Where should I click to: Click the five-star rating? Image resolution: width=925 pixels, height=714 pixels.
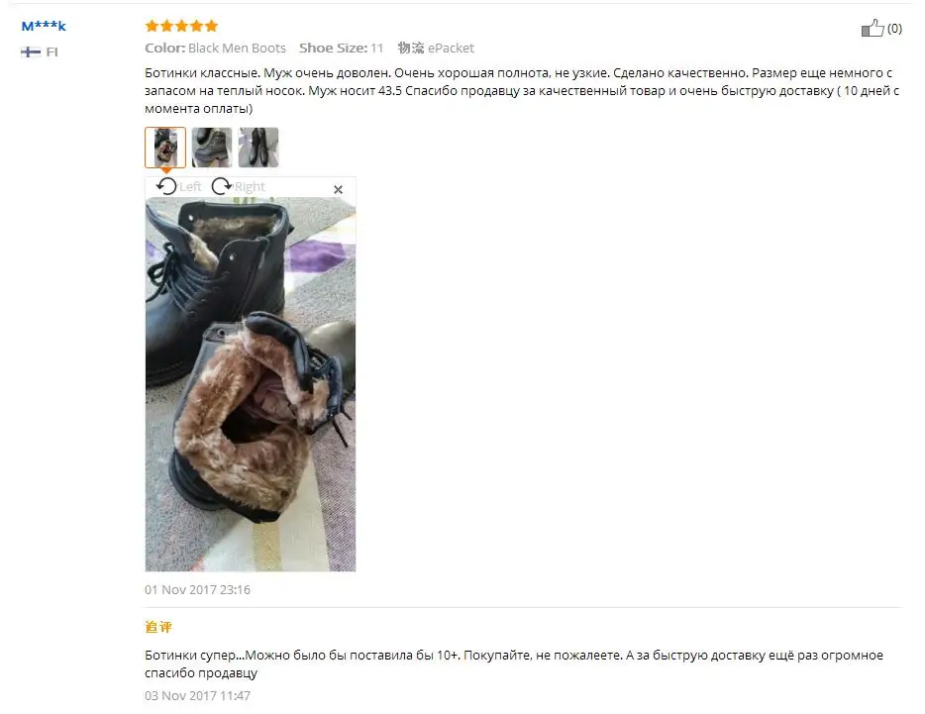pos(181,26)
